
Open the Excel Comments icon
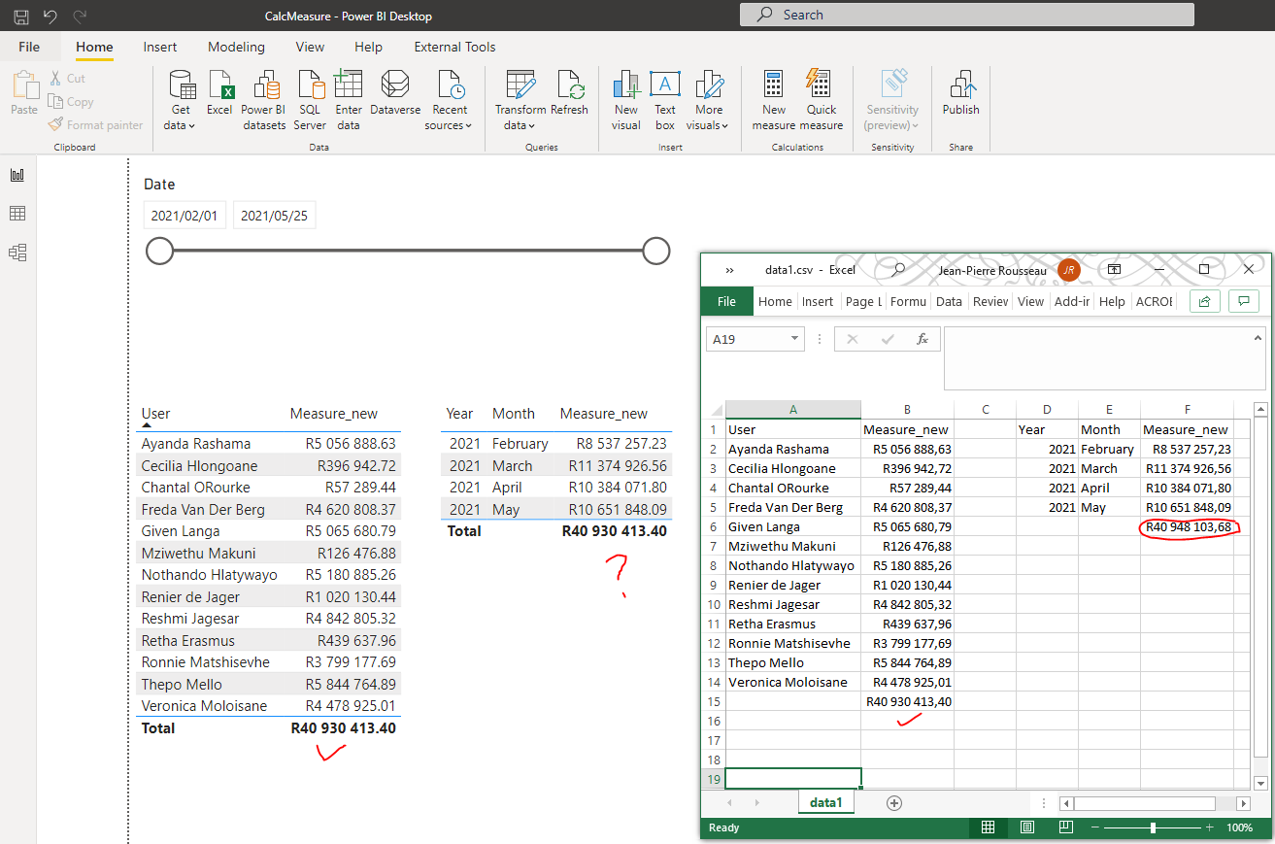1243,301
